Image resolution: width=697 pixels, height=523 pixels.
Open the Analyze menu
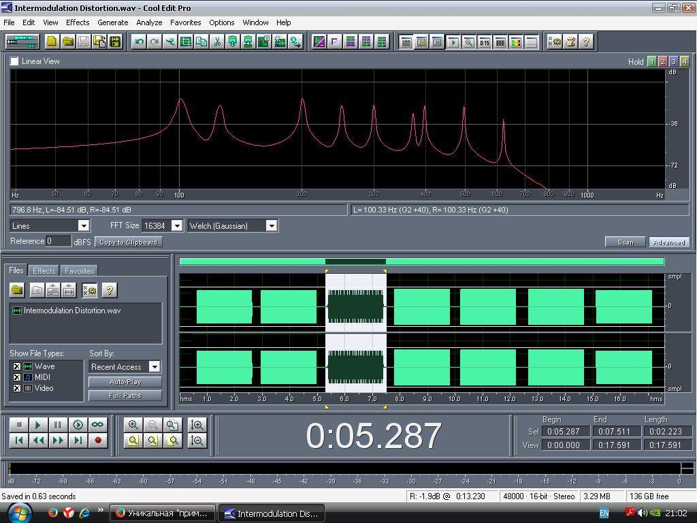tap(149, 22)
